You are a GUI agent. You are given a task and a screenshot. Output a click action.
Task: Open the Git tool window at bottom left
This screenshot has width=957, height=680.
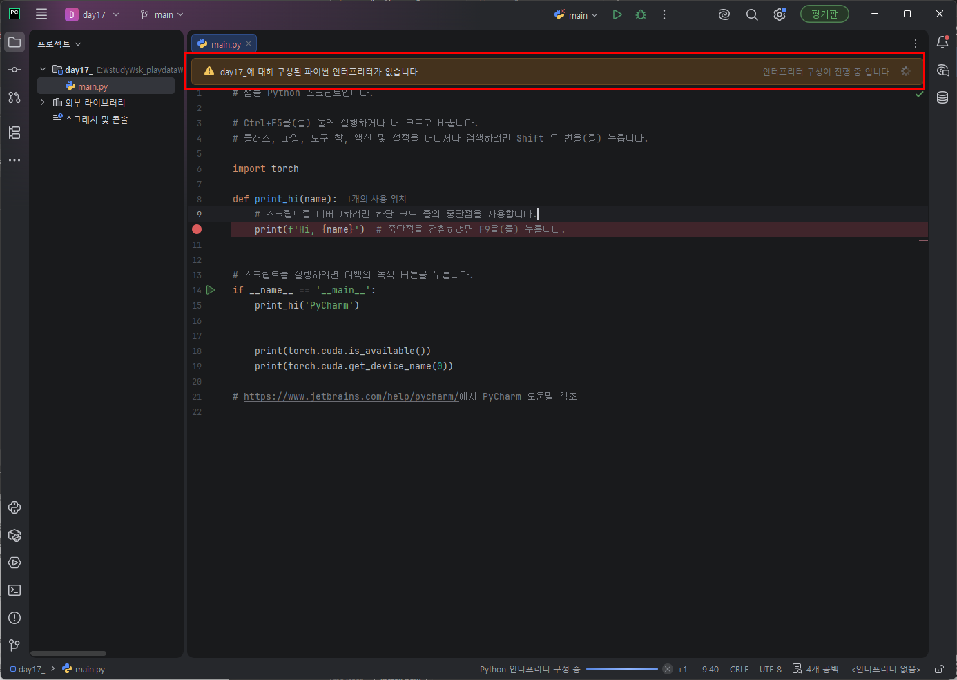(14, 645)
